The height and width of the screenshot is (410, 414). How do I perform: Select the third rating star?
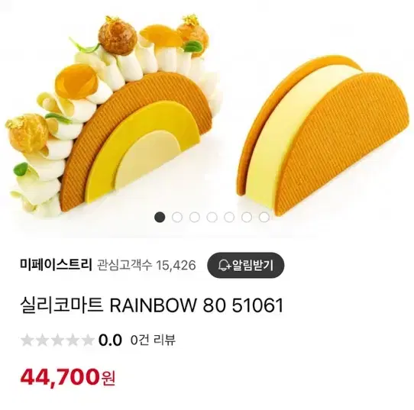pos(57,340)
